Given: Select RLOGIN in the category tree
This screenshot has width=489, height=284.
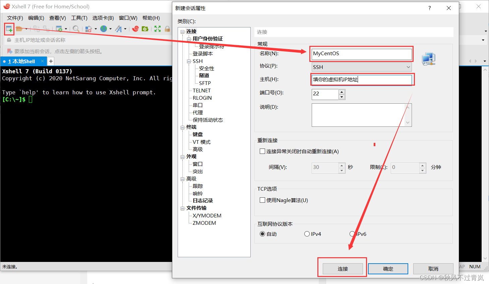Looking at the screenshot, I should 202,98.
